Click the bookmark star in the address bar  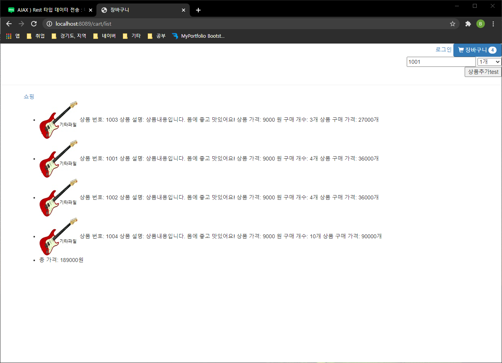click(452, 24)
